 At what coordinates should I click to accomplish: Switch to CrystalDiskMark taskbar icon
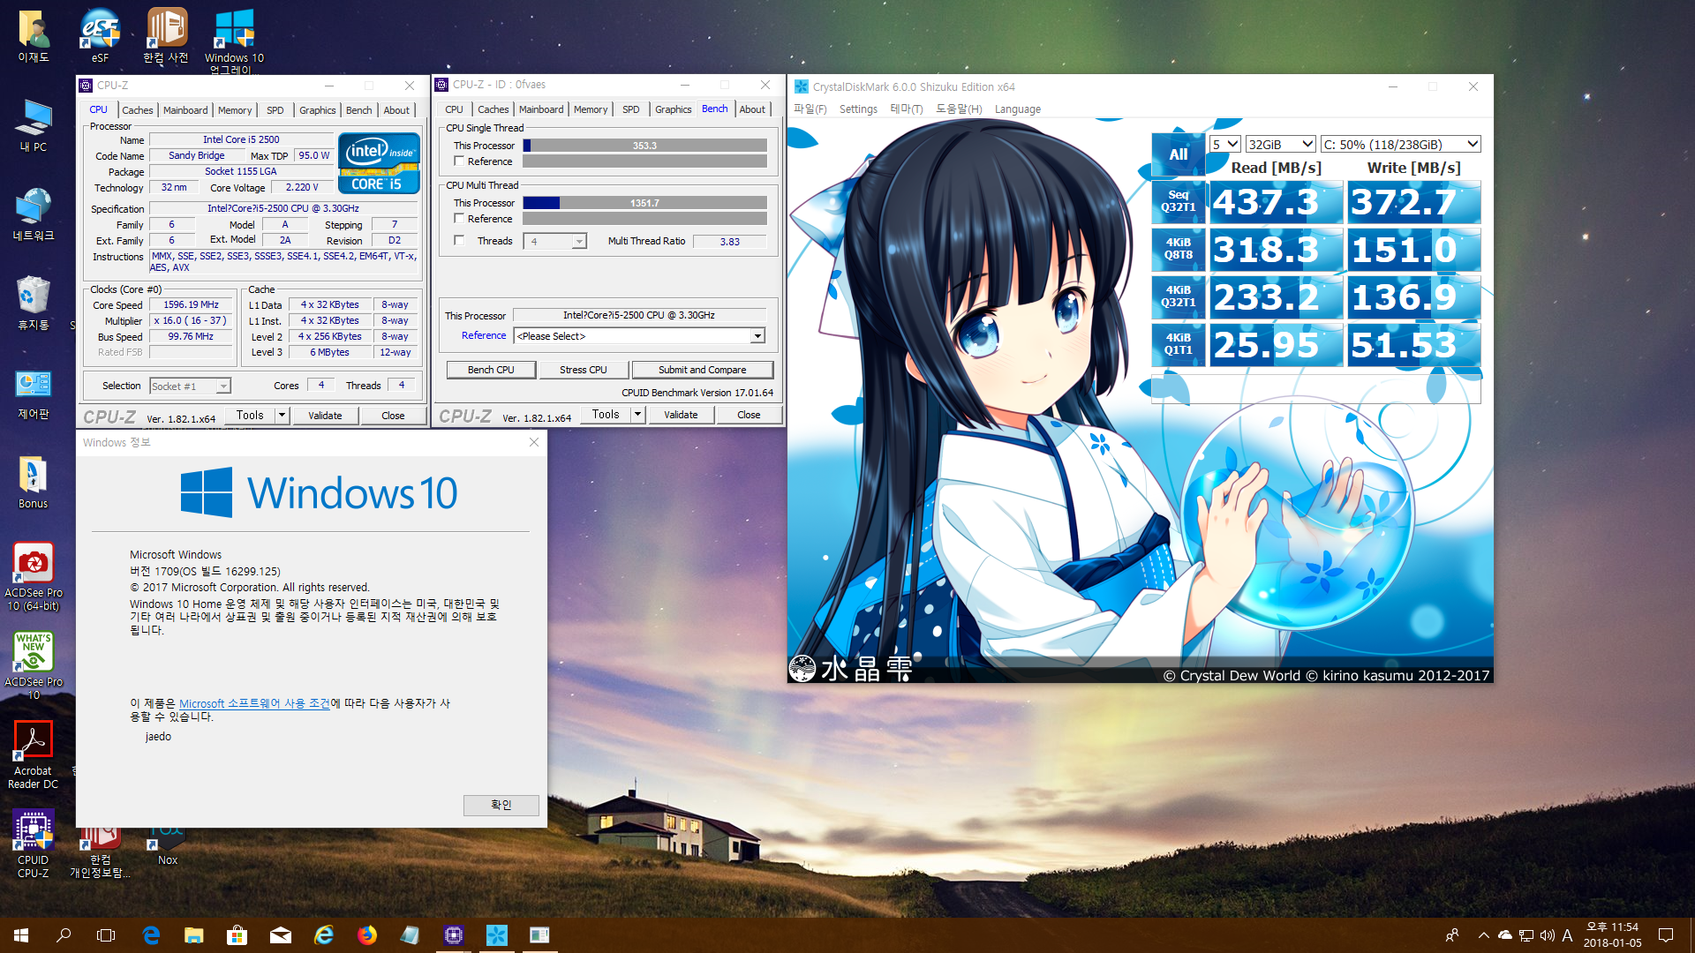click(497, 935)
